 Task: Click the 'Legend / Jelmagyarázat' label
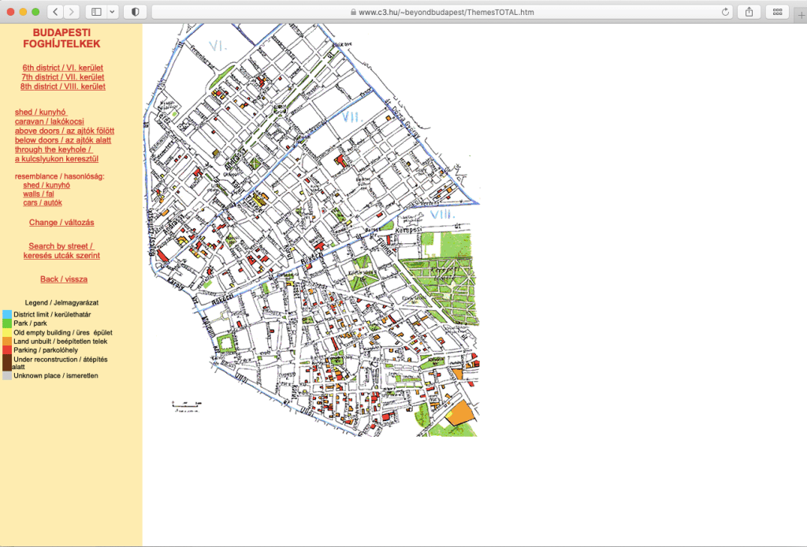pyautogui.click(x=61, y=303)
